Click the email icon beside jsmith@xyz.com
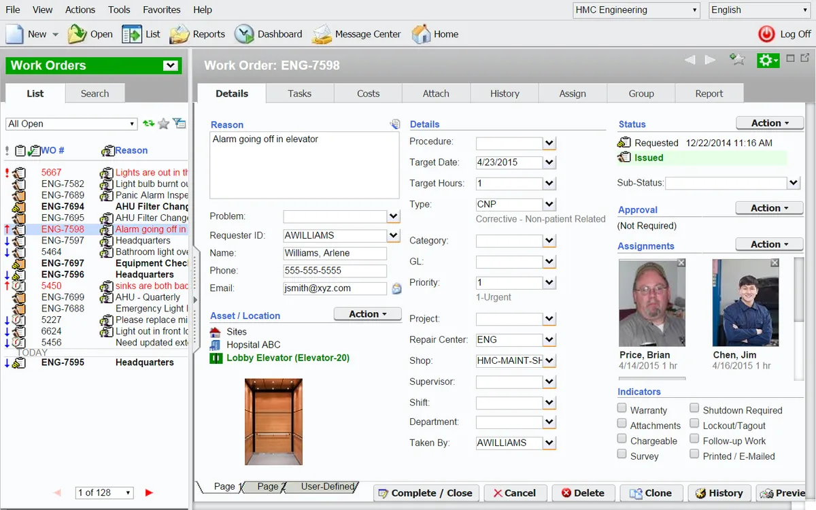This screenshot has width=816, height=510. (396, 288)
